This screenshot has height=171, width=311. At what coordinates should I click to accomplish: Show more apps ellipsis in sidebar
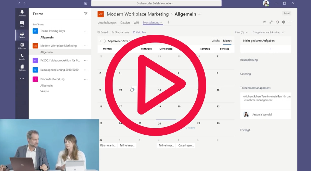click(x=22, y=79)
